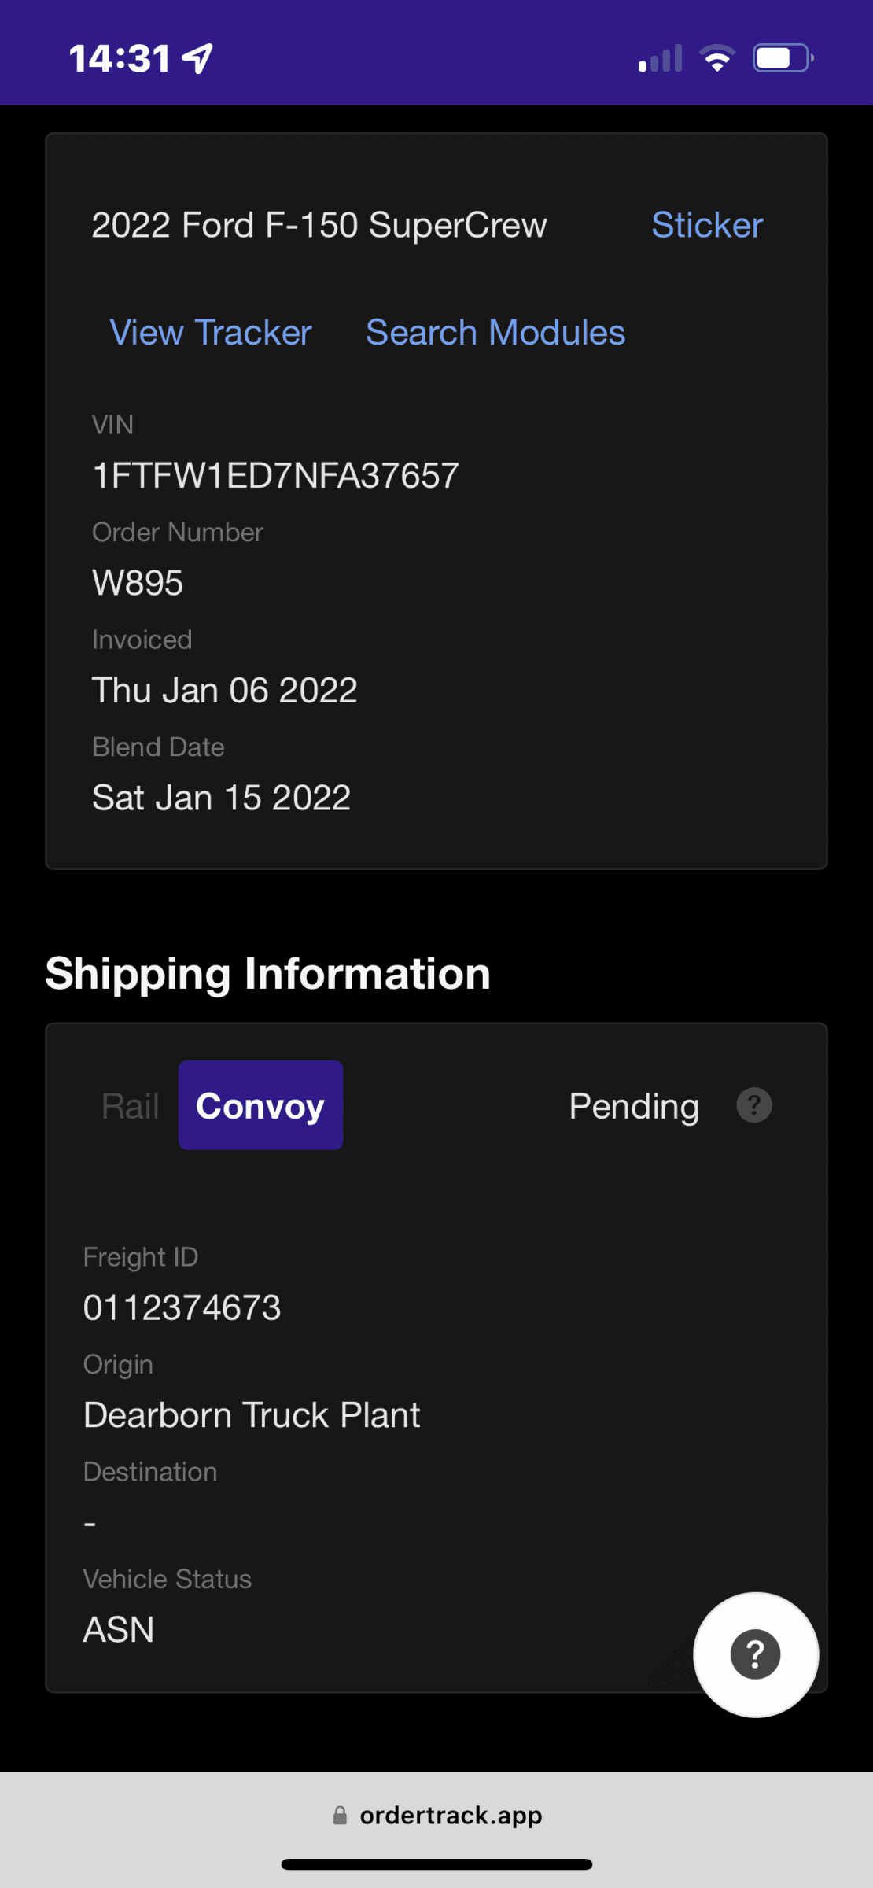Open the Sticker link
Image resolution: width=873 pixels, height=1888 pixels.
707,225
